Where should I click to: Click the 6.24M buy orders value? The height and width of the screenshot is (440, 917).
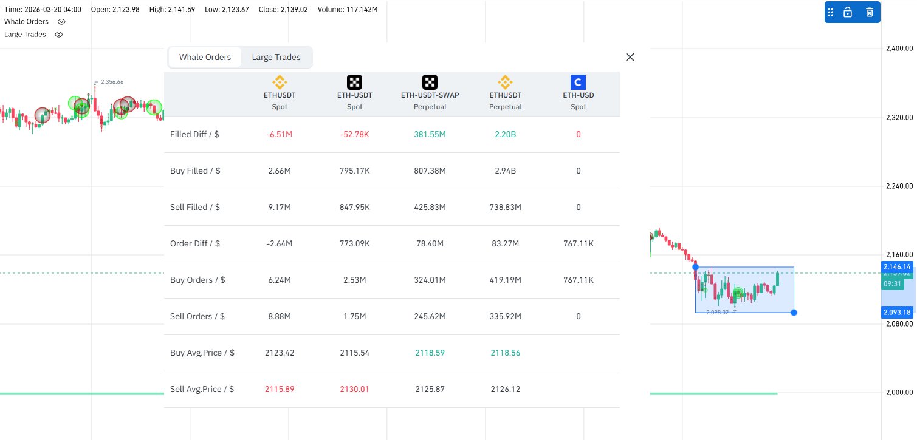pos(280,280)
